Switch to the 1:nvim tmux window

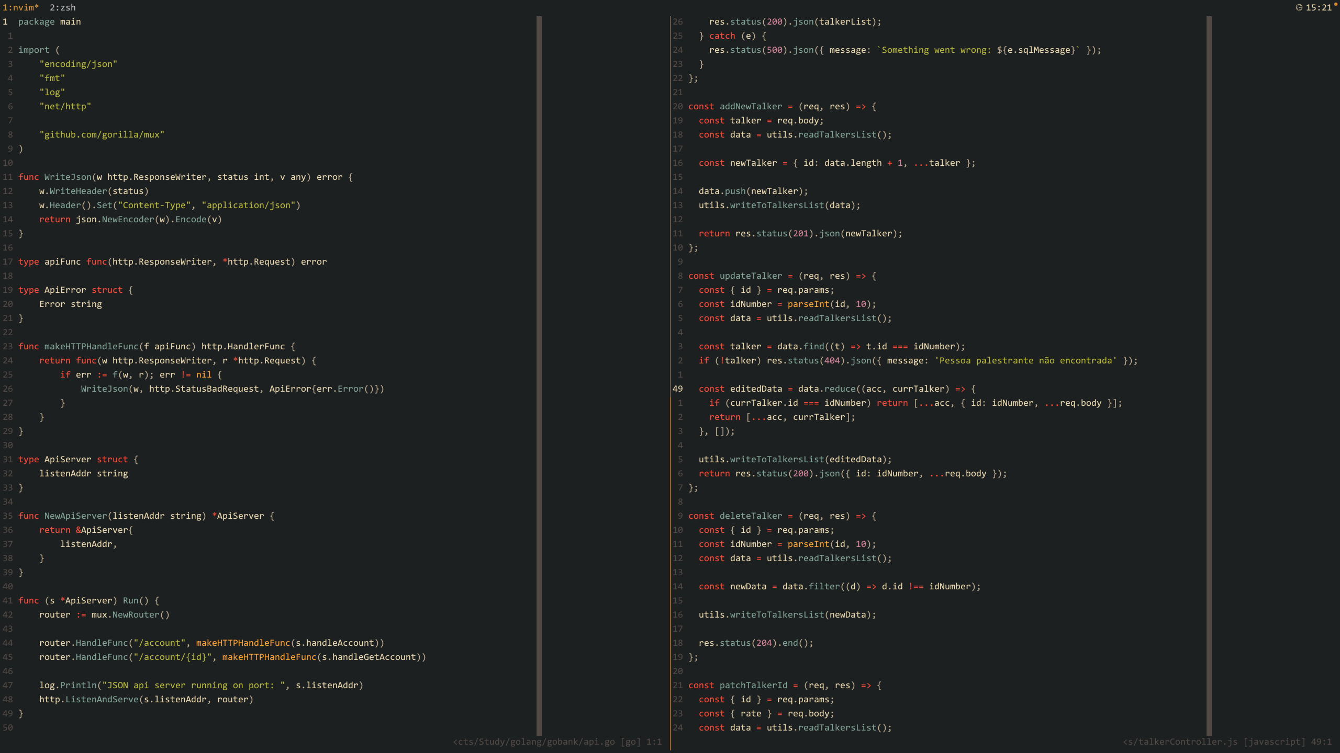pyautogui.click(x=20, y=7)
